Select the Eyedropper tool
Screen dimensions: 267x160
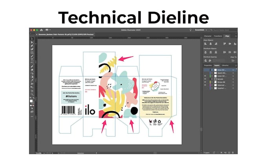click(32, 80)
